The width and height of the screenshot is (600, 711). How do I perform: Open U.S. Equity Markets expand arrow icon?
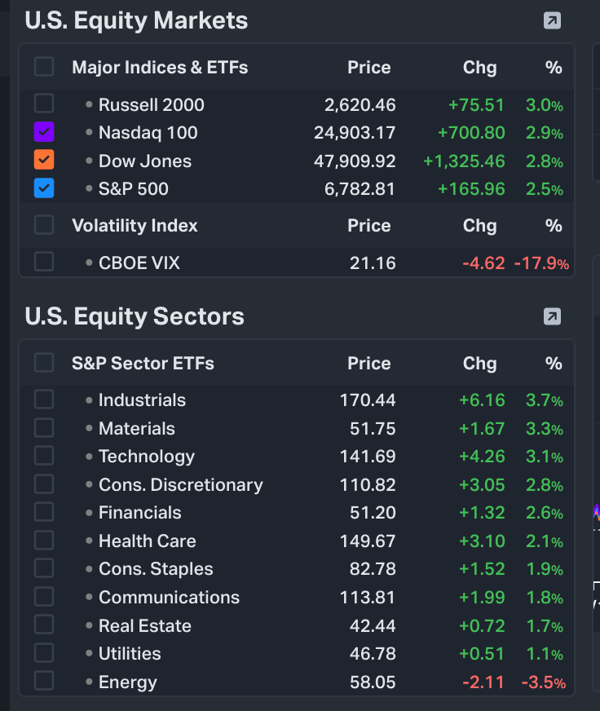point(552,20)
